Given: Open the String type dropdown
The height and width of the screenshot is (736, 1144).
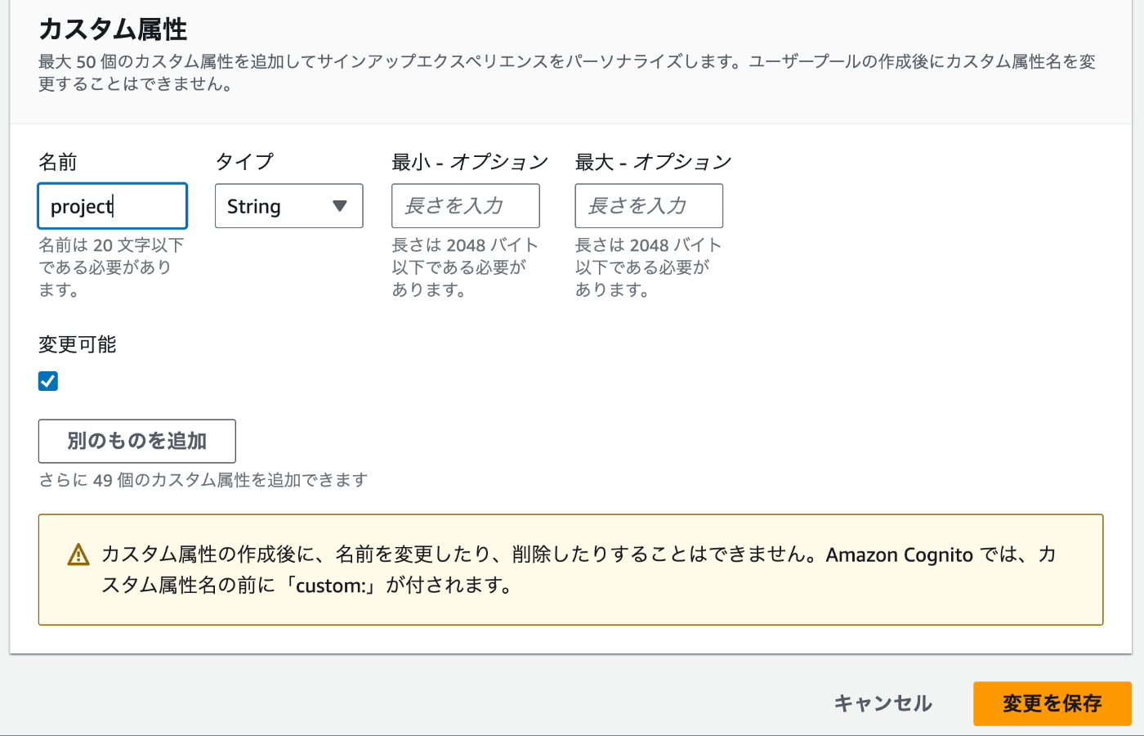Looking at the screenshot, I should tap(288, 206).
